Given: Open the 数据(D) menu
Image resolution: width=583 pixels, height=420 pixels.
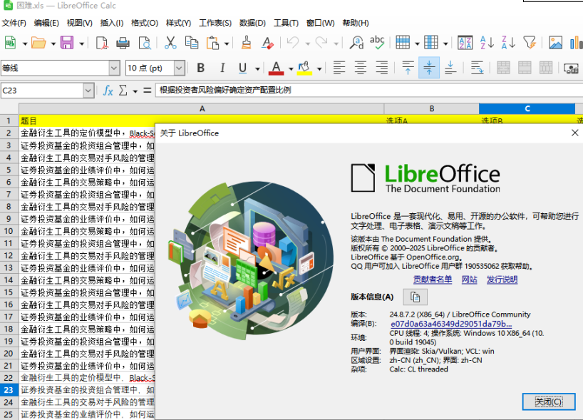Looking at the screenshot, I should tap(252, 23).
